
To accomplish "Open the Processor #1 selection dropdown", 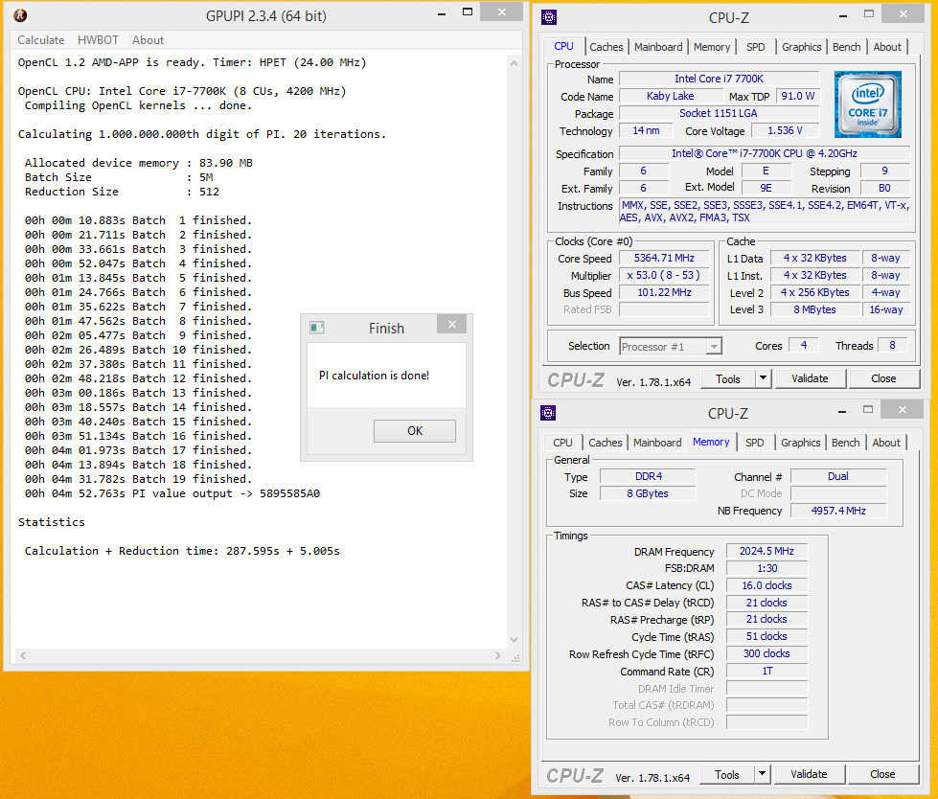I will pos(671,346).
